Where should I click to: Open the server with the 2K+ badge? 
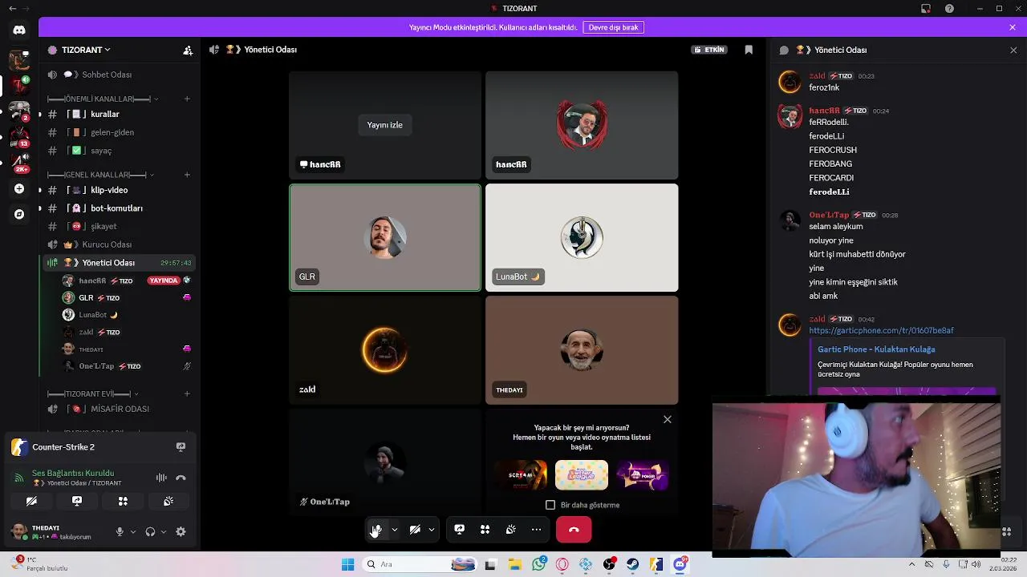click(x=19, y=163)
